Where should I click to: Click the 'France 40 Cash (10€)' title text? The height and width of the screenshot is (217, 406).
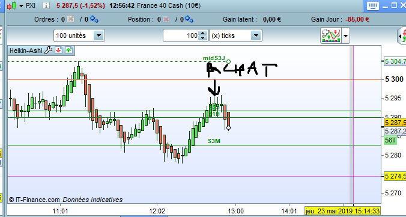pyautogui.click(x=169, y=5)
